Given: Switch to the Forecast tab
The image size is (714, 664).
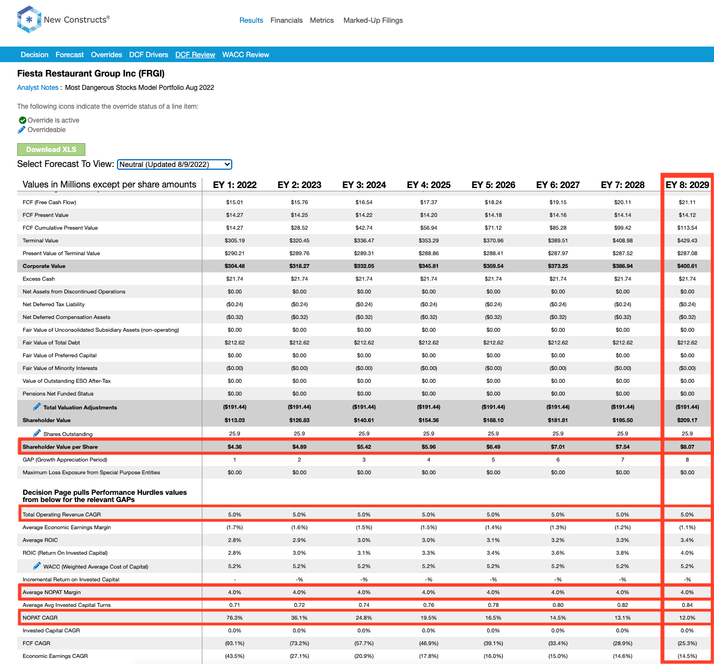Looking at the screenshot, I should pyautogui.click(x=69, y=54).
